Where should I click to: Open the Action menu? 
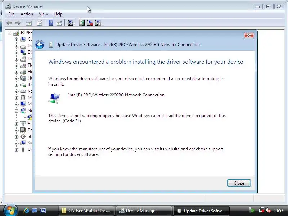click(27, 14)
